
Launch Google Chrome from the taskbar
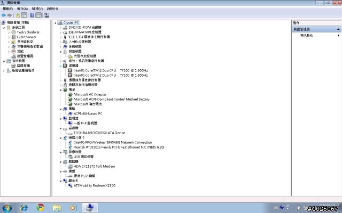tap(41, 208)
